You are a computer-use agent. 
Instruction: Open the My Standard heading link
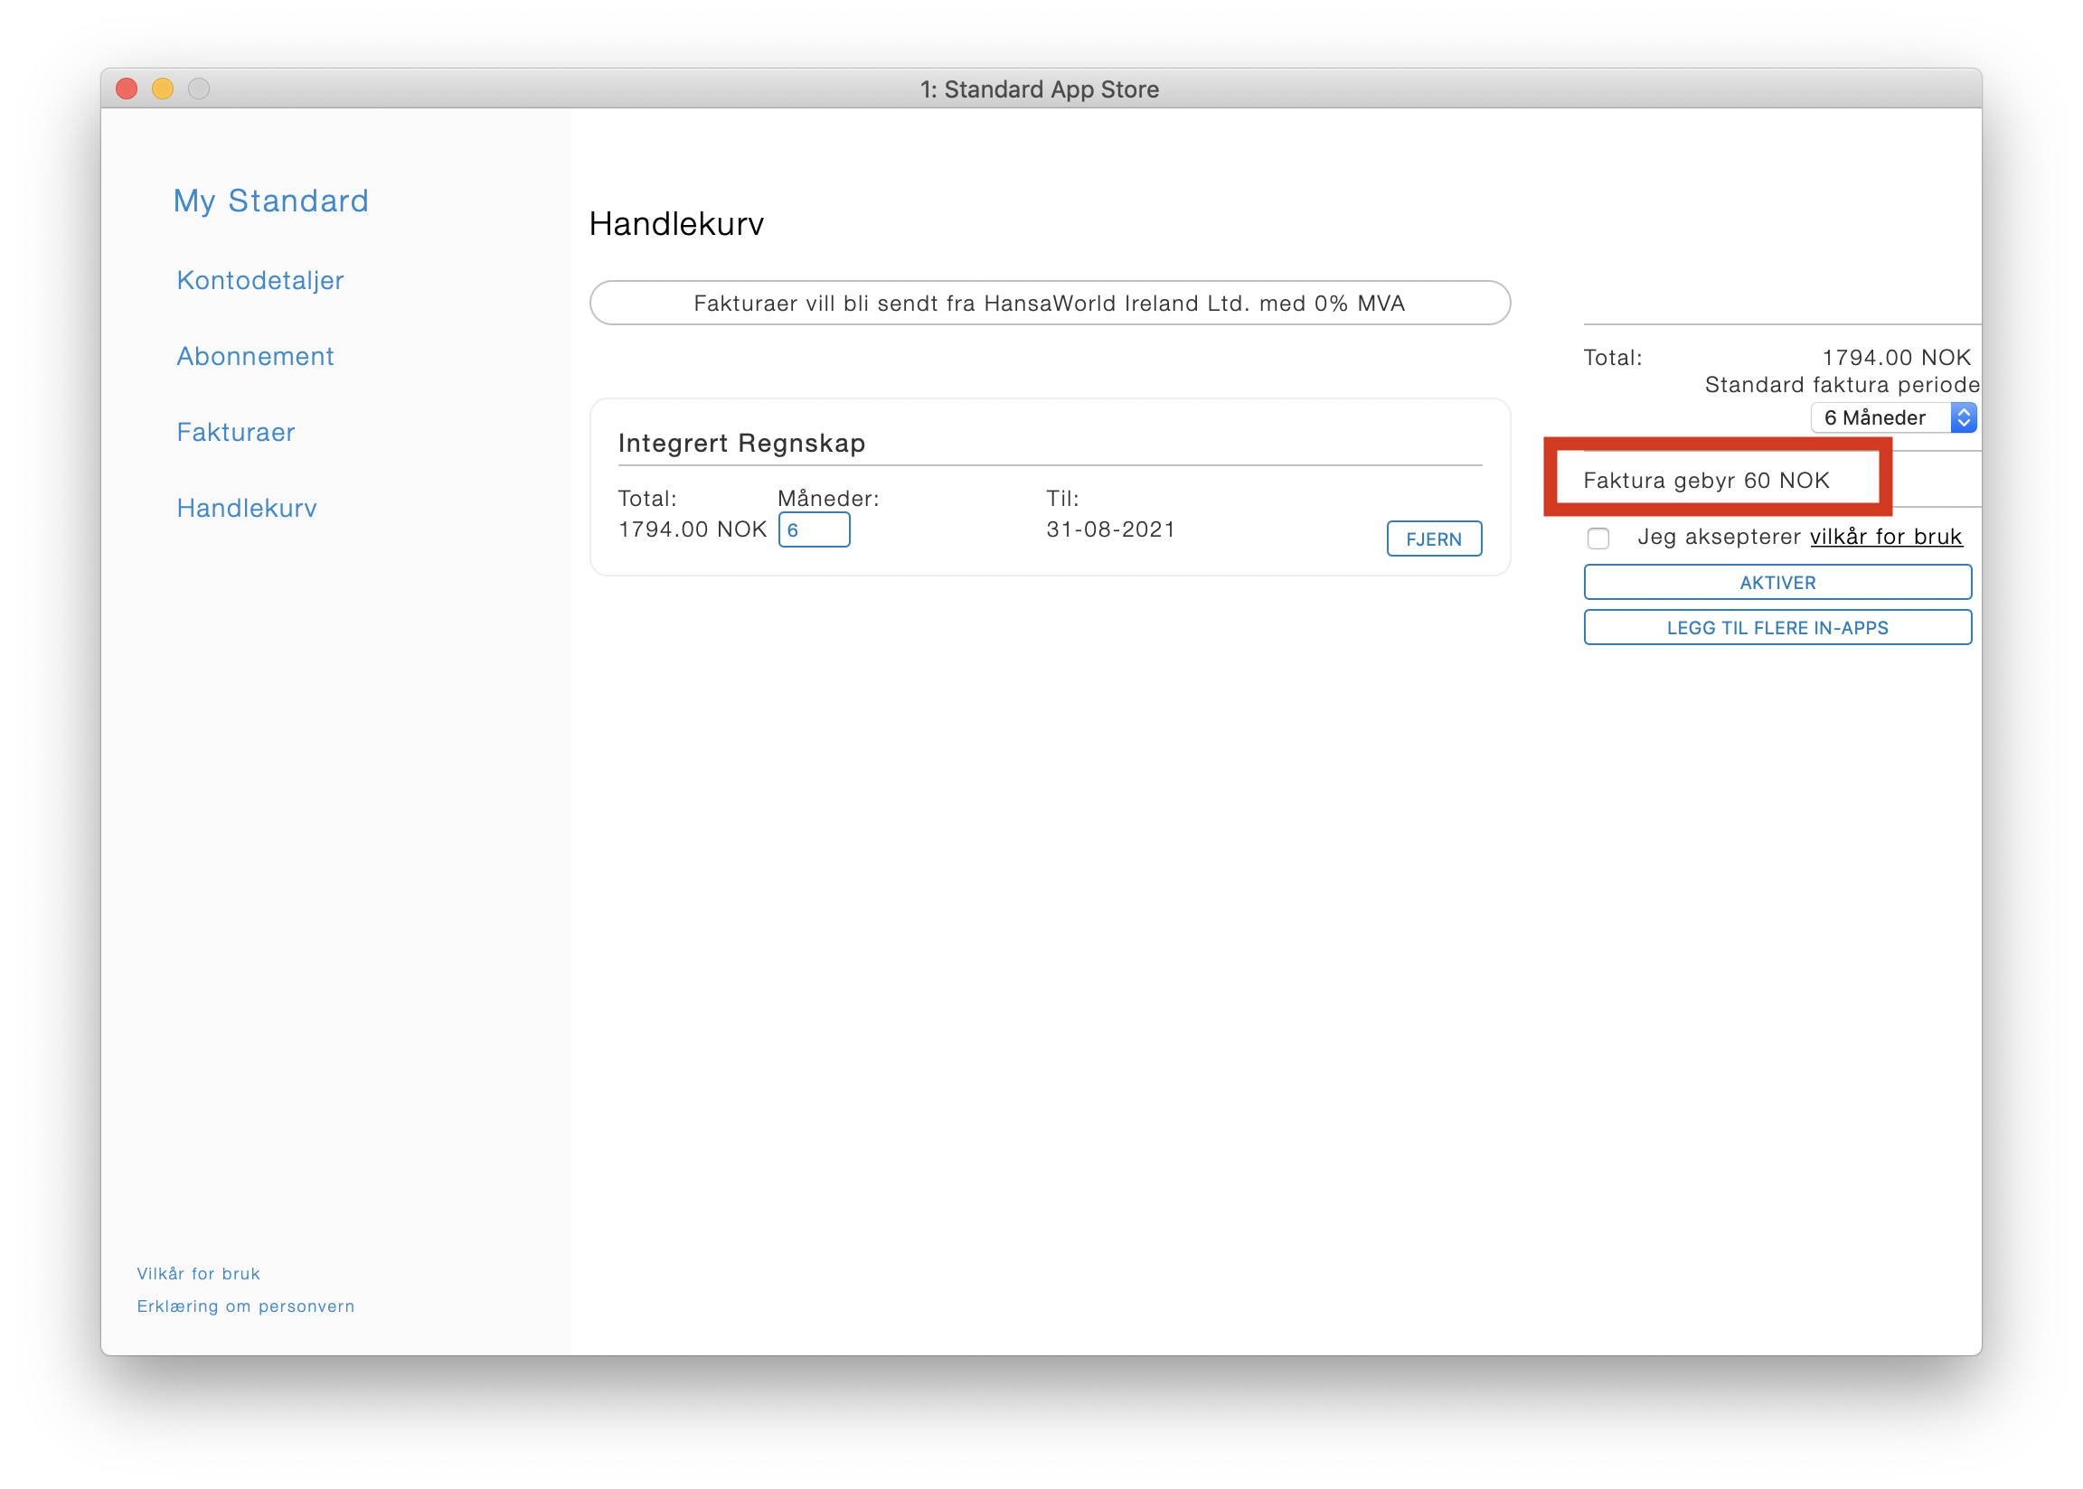270,201
